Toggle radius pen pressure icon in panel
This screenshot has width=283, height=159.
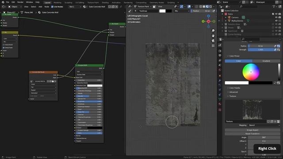pos(275,46)
